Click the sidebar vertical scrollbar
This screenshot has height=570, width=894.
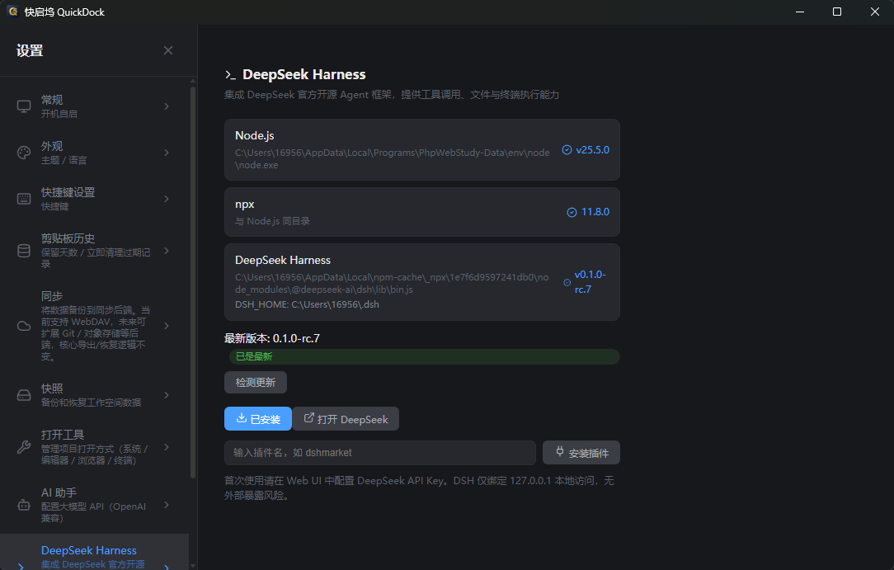click(193, 282)
